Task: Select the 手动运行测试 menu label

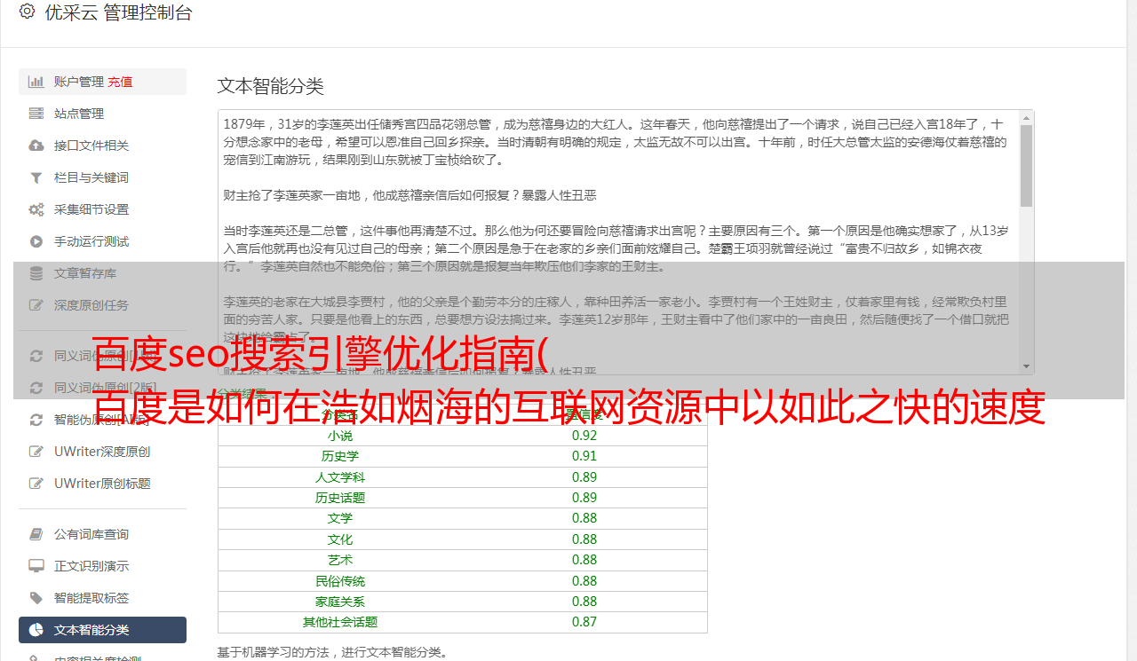Action: coord(91,241)
